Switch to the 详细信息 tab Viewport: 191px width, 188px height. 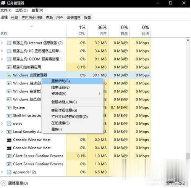[74, 18]
